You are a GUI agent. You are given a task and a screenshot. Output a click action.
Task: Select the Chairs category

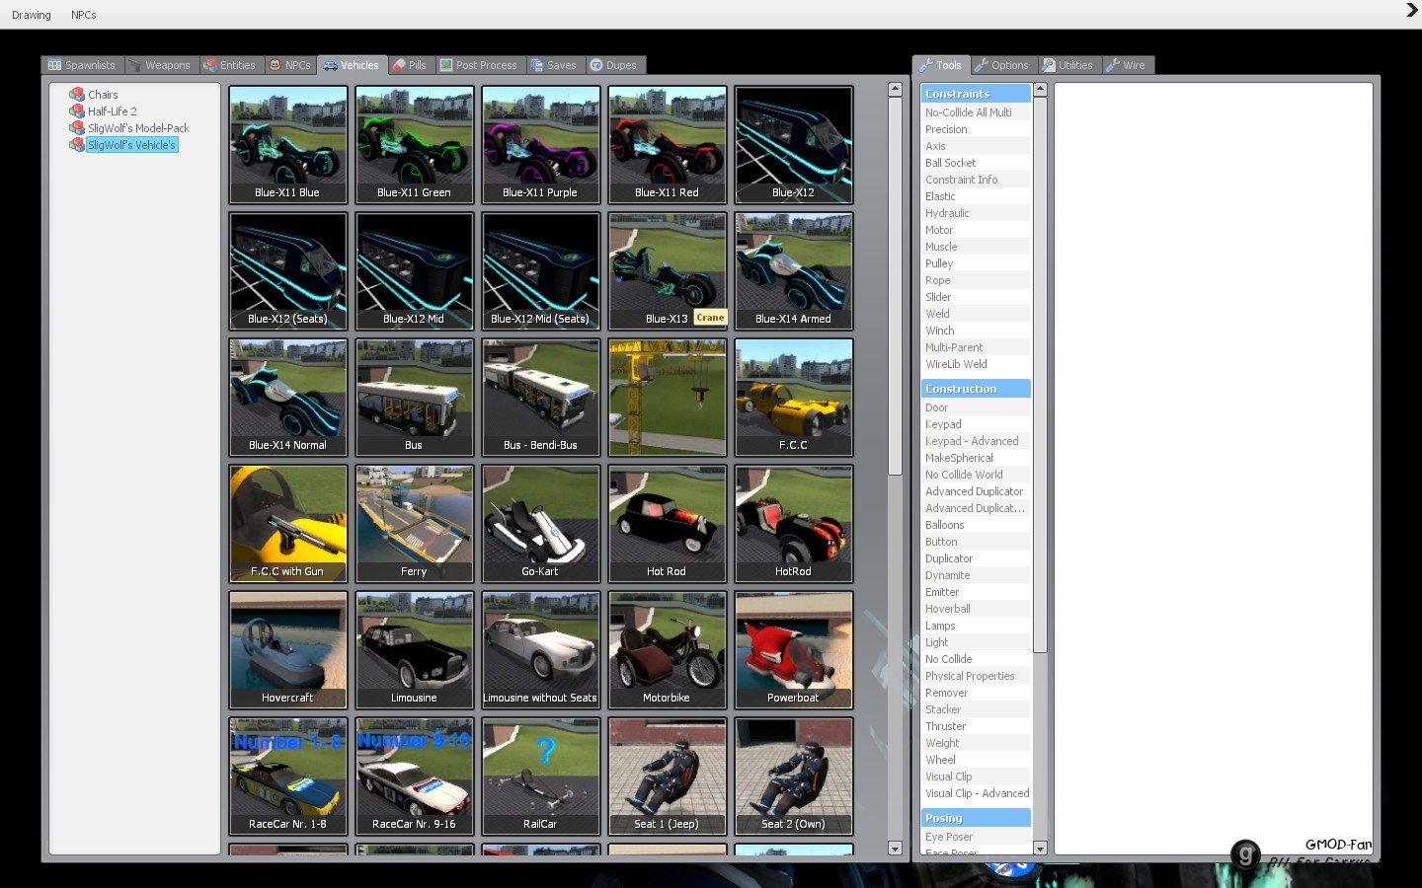point(103,95)
